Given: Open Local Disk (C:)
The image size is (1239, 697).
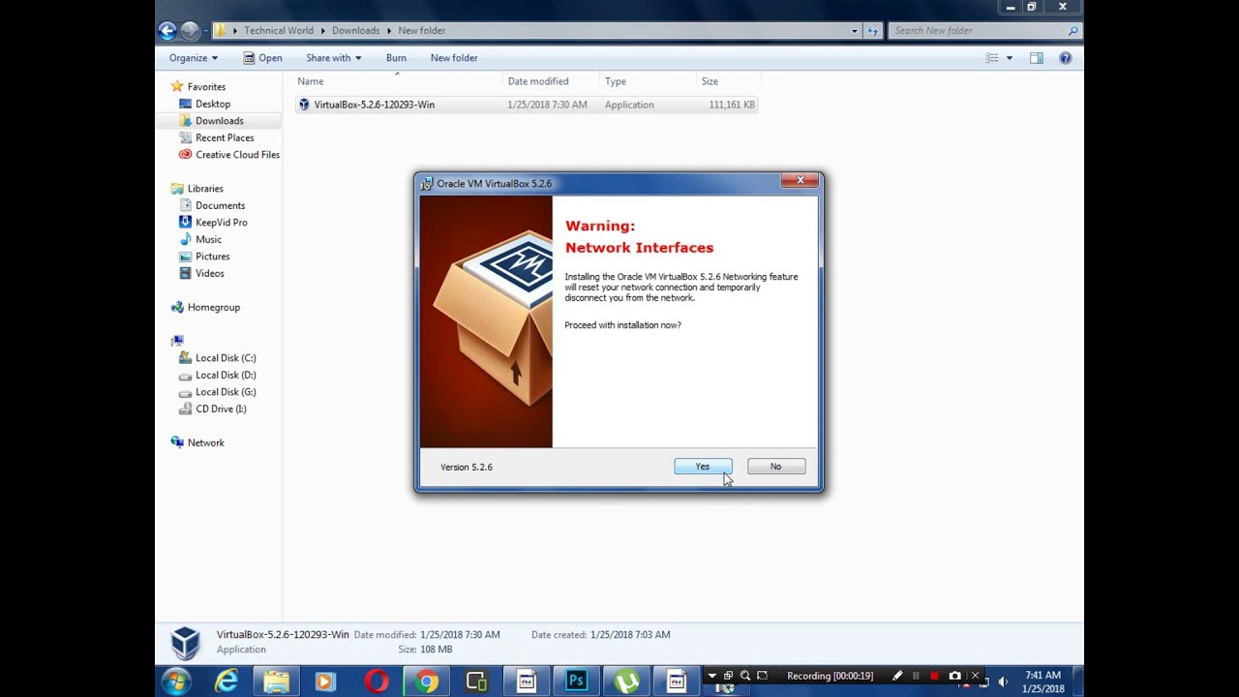Looking at the screenshot, I should (226, 358).
